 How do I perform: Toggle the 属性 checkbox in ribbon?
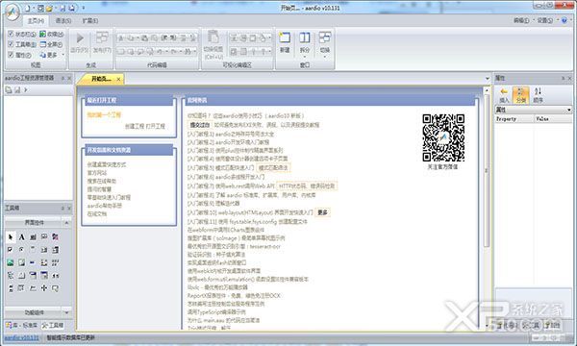(x=11, y=55)
